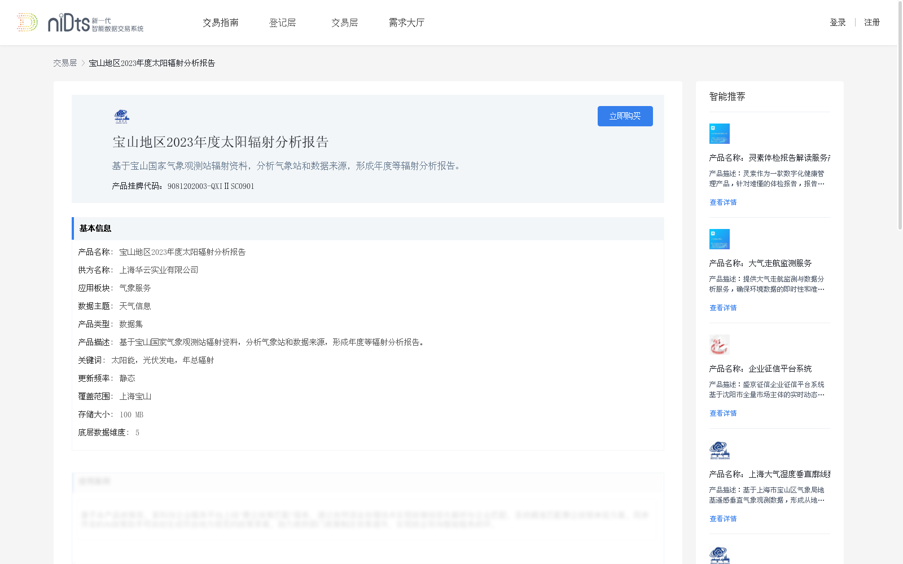The width and height of the screenshot is (903, 564).
Task: Click the niDts site logo
Action: coord(80,23)
